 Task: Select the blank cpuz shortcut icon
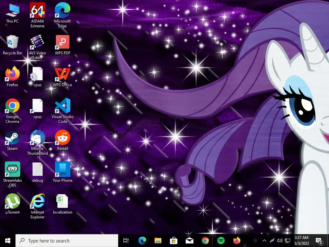click(37, 109)
